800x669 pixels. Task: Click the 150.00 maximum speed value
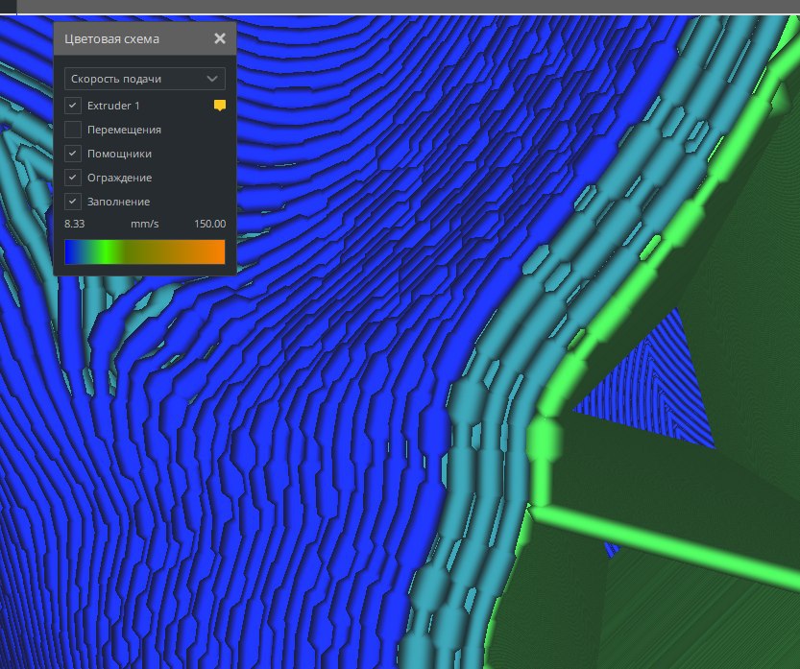click(x=209, y=224)
